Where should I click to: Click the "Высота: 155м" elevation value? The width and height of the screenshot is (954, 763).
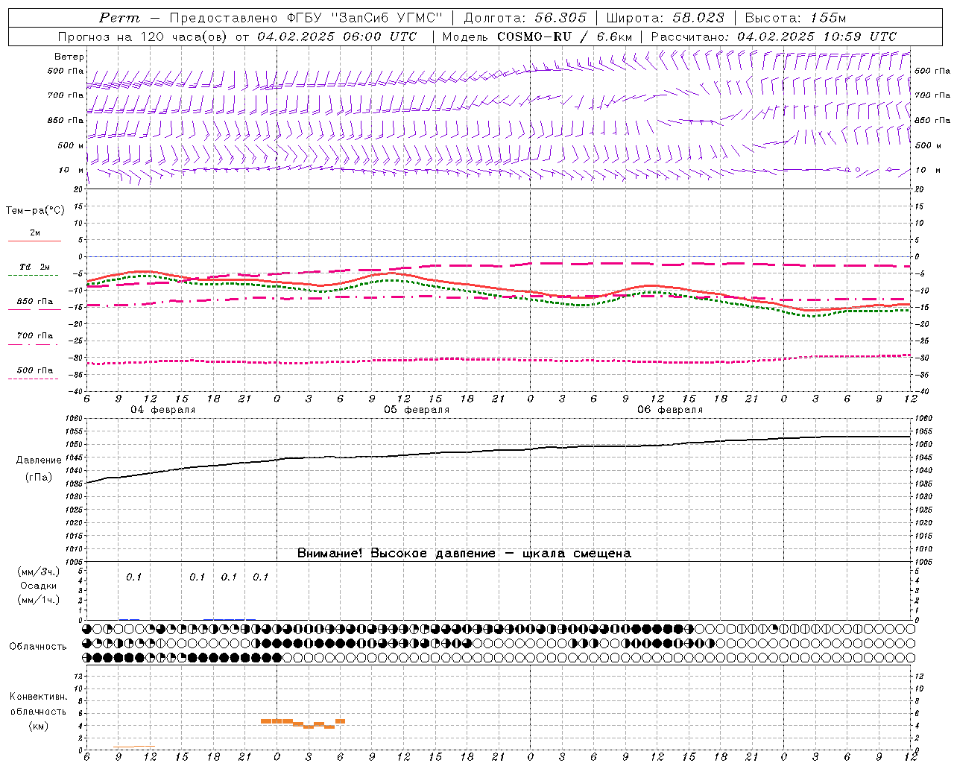coord(795,18)
